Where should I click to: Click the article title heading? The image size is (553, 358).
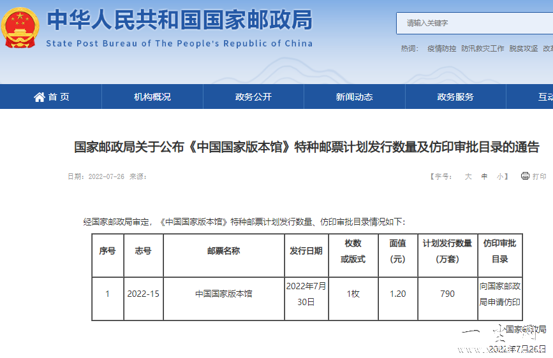[x=306, y=147]
